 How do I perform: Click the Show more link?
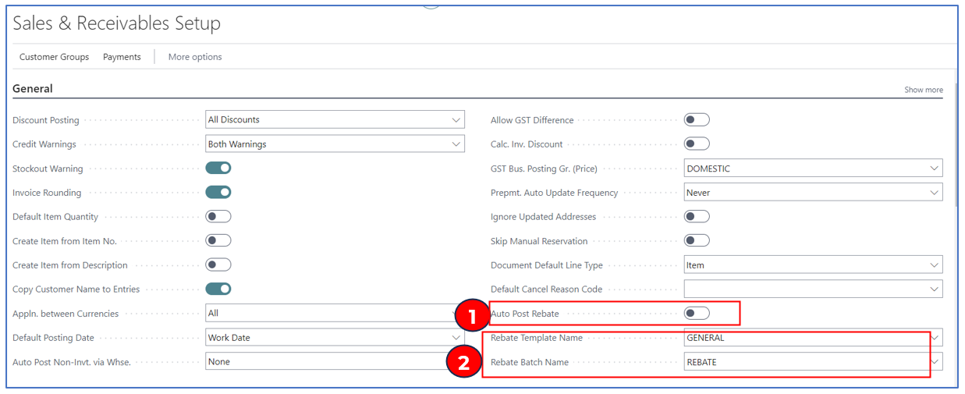point(923,90)
